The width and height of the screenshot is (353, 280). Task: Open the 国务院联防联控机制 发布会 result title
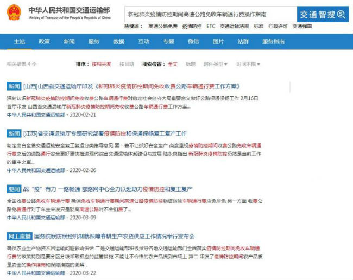[115, 237]
